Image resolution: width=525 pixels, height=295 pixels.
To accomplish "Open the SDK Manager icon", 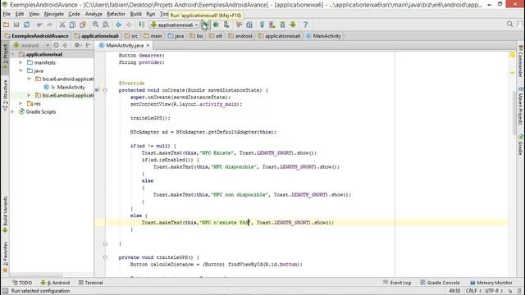I will pyautogui.click(x=282, y=25).
